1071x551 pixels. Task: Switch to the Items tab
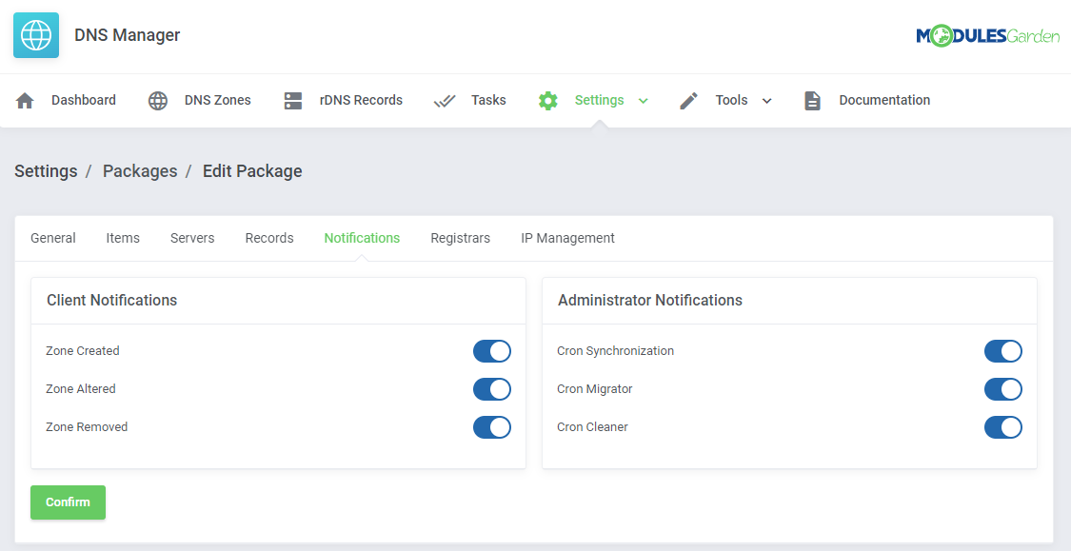tap(123, 238)
